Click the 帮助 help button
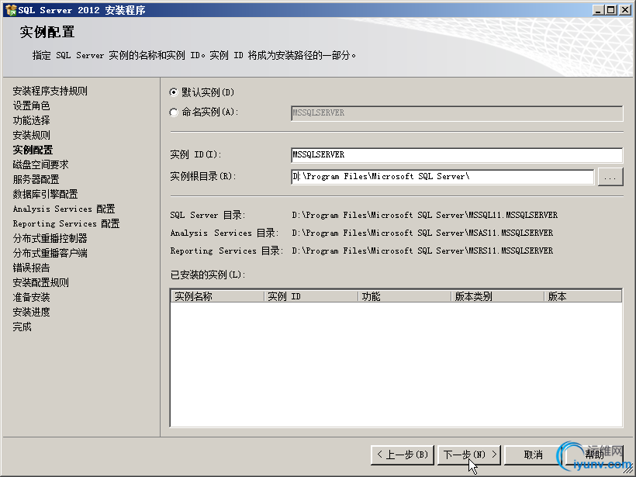This screenshot has width=636, height=477. 594,455
